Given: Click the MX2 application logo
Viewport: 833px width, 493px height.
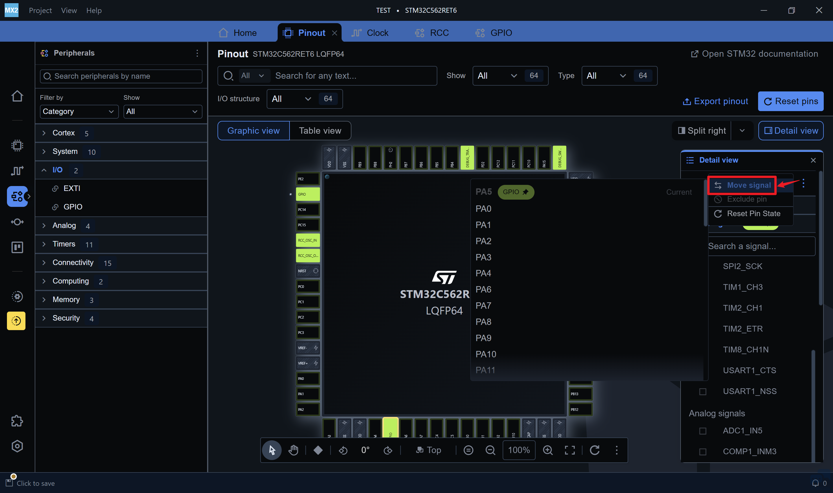Looking at the screenshot, I should click(11, 10).
